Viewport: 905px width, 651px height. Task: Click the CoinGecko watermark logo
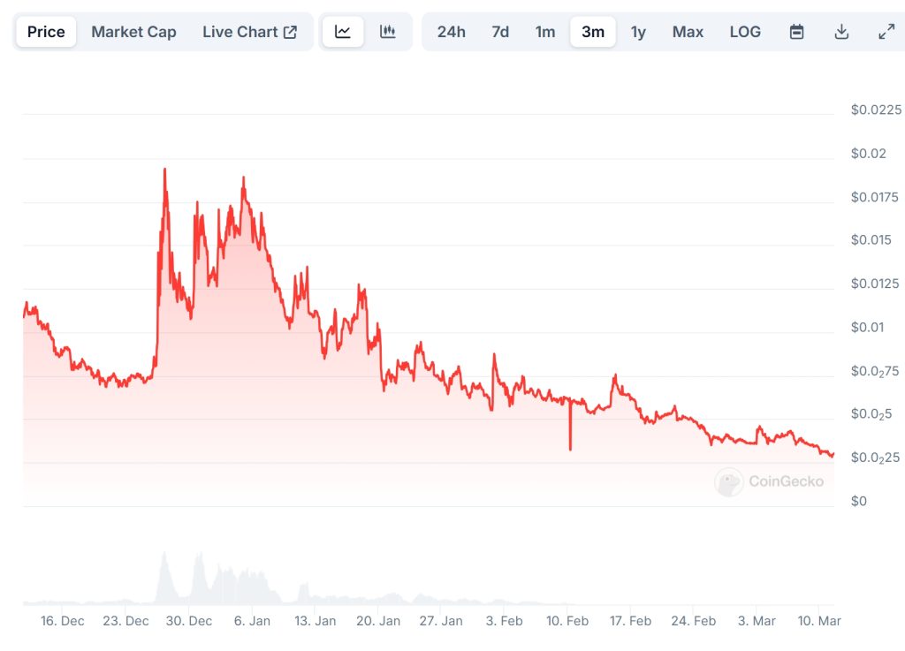pyautogui.click(x=770, y=481)
